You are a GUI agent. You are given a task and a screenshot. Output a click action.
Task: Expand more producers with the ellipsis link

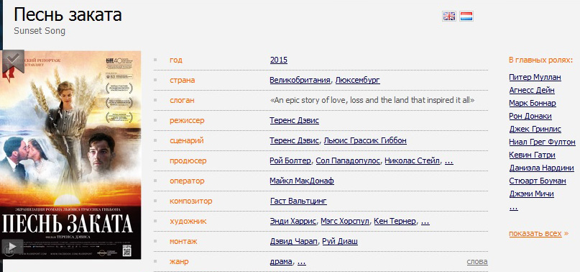coord(448,161)
